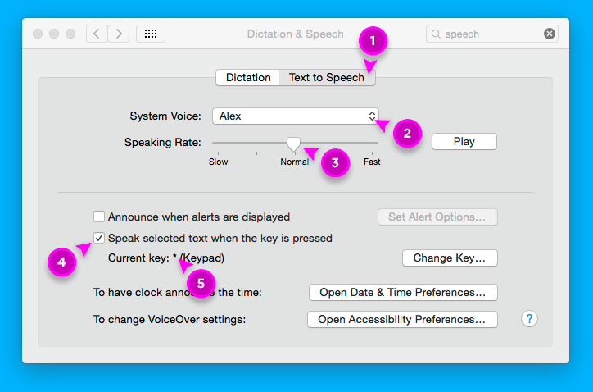Viewport: 593px width, 392px height.
Task: Click the Show All grid icon
Action: pyautogui.click(x=151, y=34)
